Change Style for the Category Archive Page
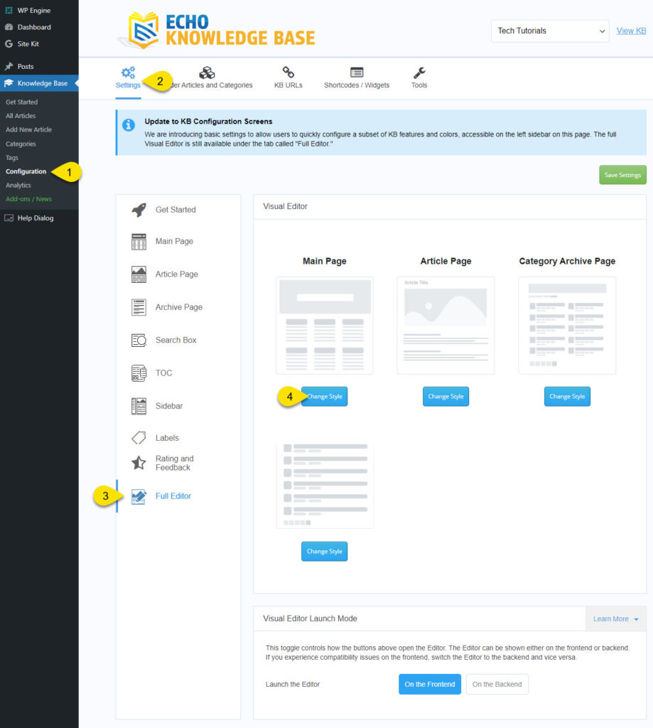 pos(566,396)
